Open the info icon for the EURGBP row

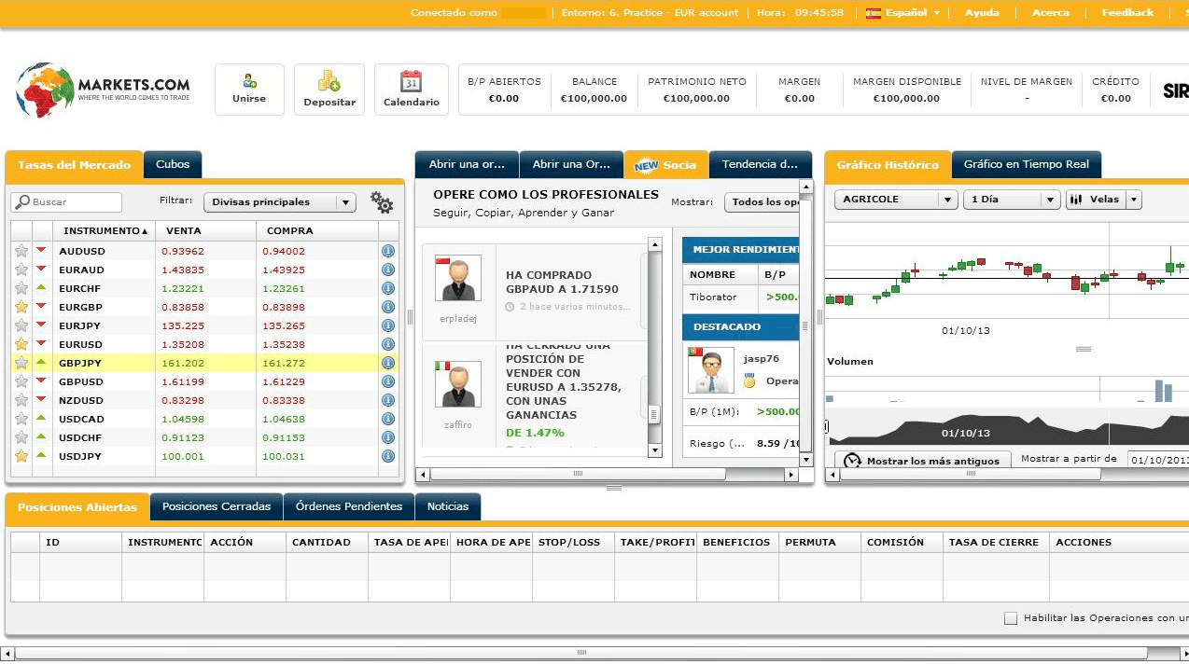tap(388, 307)
